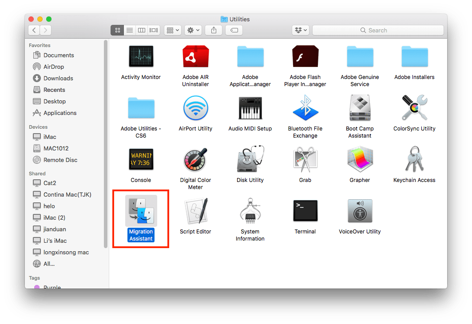Switch to column view
The image size is (472, 324).
pyautogui.click(x=141, y=30)
